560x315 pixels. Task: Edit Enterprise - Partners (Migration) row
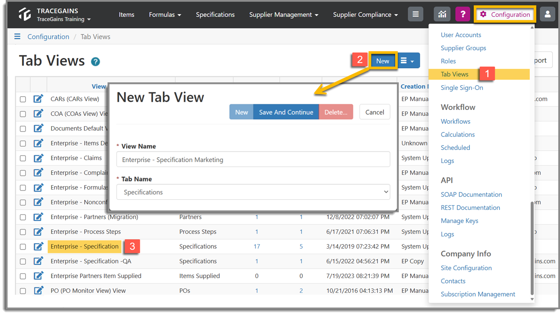point(38,217)
